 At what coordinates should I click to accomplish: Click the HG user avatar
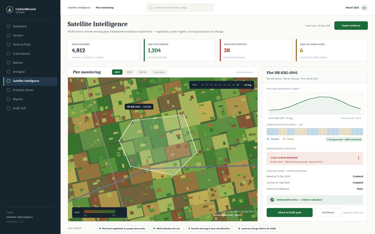(364, 8)
